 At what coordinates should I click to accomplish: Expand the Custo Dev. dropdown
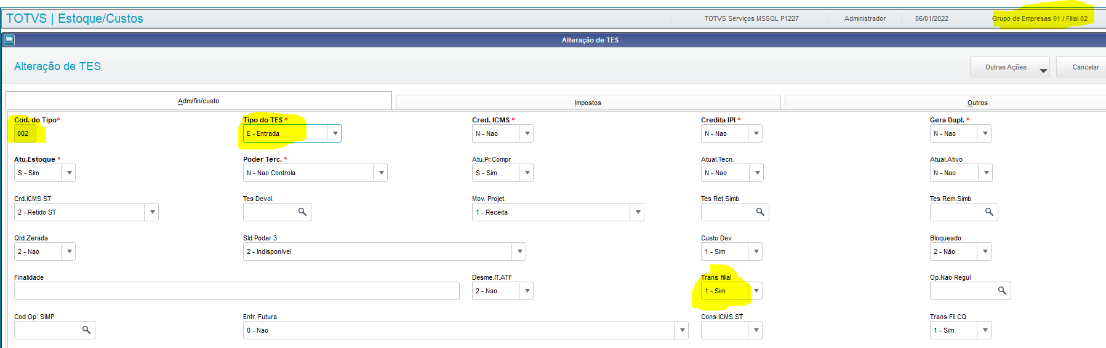pyautogui.click(x=755, y=251)
